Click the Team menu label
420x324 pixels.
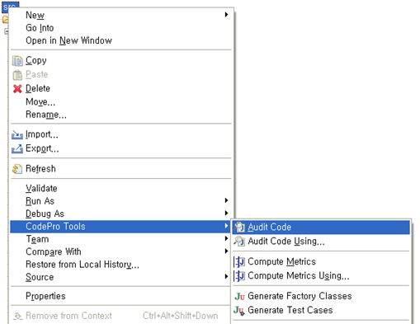point(37,239)
